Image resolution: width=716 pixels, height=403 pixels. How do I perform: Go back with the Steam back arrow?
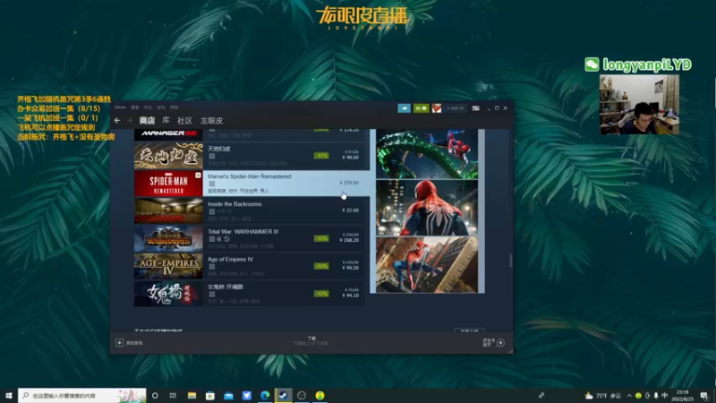click(117, 121)
